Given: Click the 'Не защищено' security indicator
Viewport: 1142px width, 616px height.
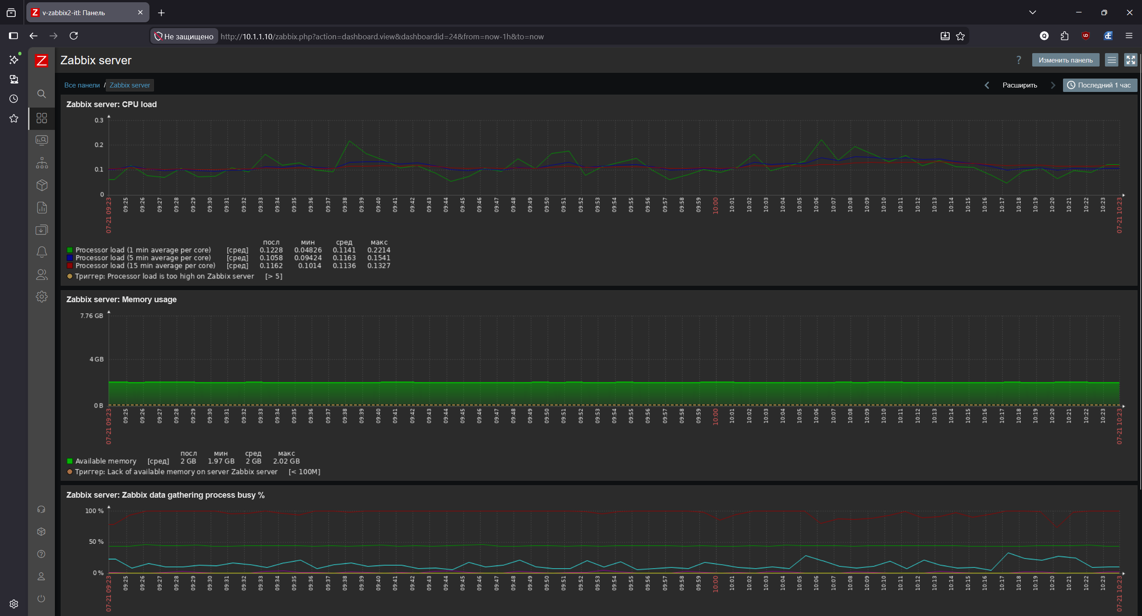Looking at the screenshot, I should click(184, 37).
